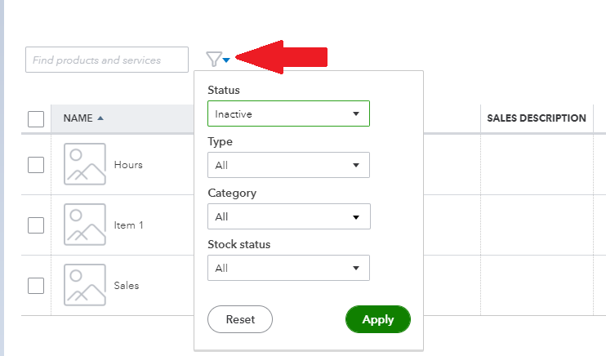This screenshot has width=606, height=356.
Task: Open the Hours item name
Action: [128, 165]
